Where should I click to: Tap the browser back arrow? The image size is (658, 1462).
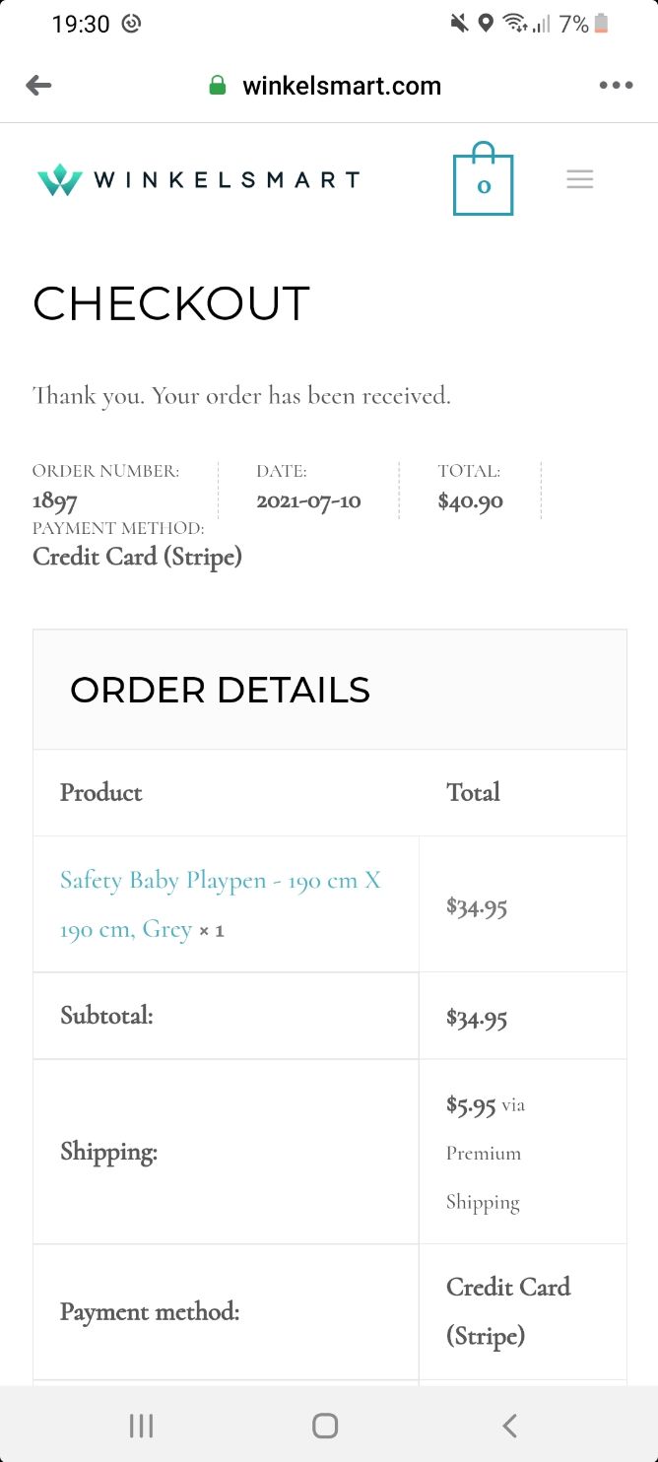pyautogui.click(x=38, y=86)
